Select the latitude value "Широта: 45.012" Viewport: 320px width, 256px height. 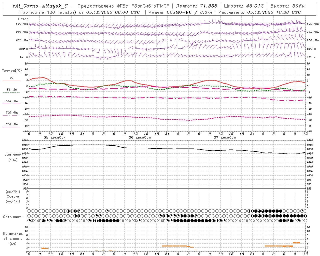(244, 6)
